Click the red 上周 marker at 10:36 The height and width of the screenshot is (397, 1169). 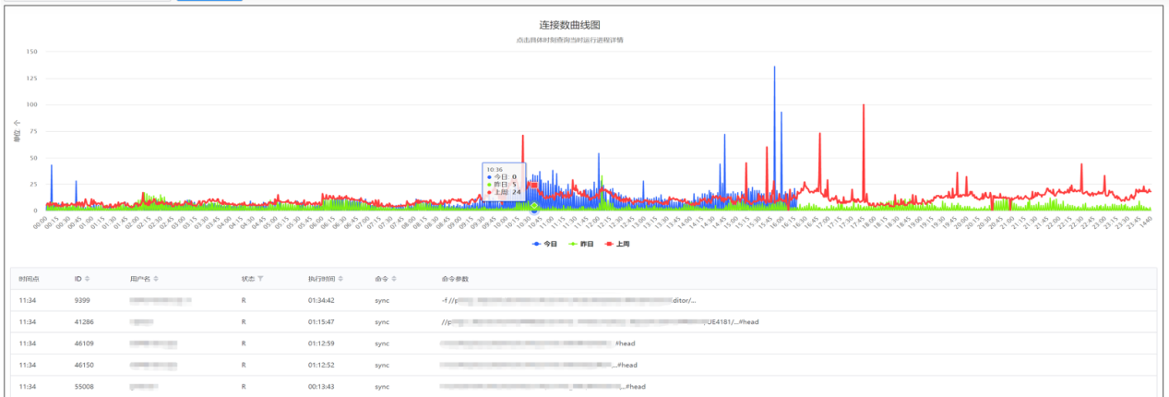[x=533, y=186]
